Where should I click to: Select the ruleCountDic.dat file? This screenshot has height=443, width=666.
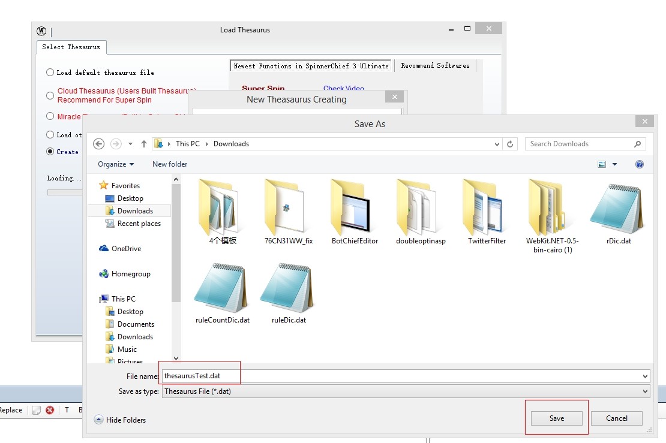(x=222, y=289)
